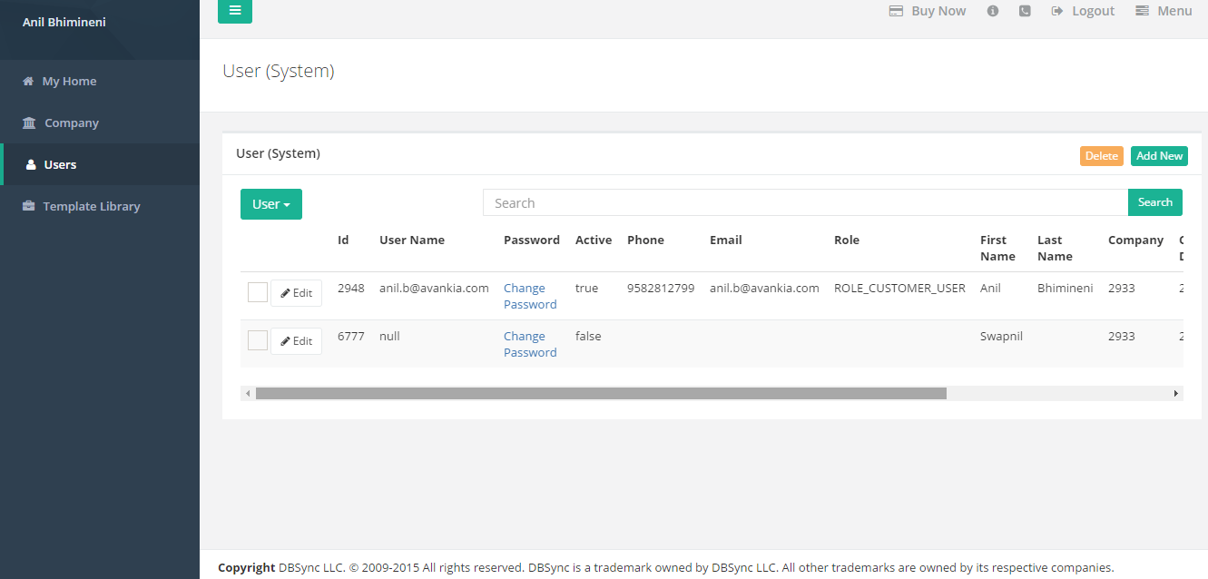Viewport: 1208px width, 579px height.
Task: Click the horizontal table scrollbar
Action: tap(601, 394)
